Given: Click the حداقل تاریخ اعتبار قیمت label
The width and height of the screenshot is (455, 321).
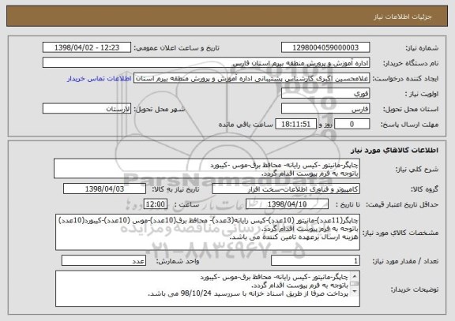Looking at the screenshot, I should point(402,204).
